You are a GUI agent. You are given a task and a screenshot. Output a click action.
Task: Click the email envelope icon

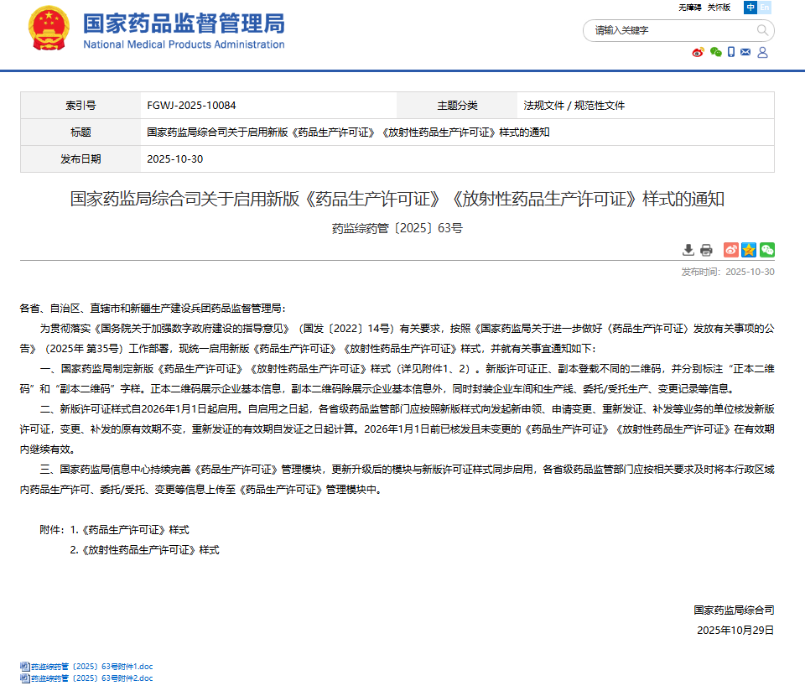[745, 52]
